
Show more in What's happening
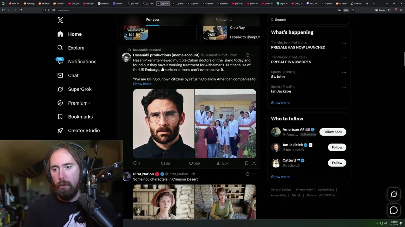280,103
